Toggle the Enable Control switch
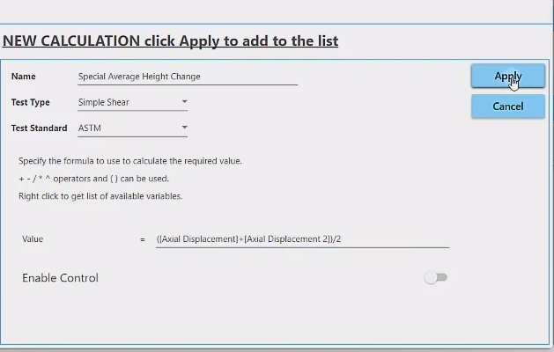This screenshot has height=352, width=554. (x=435, y=278)
